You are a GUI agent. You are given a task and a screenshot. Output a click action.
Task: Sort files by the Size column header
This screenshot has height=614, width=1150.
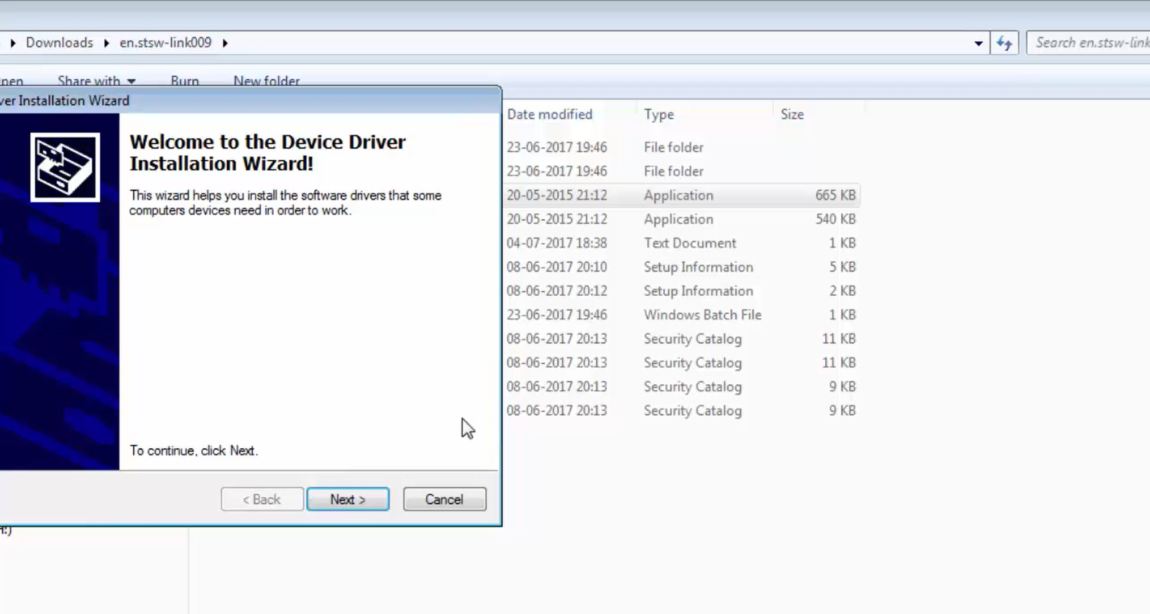(792, 114)
